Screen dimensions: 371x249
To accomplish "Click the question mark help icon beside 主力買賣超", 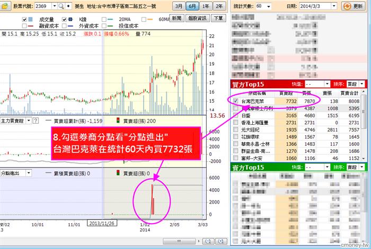I will tap(36, 121).
